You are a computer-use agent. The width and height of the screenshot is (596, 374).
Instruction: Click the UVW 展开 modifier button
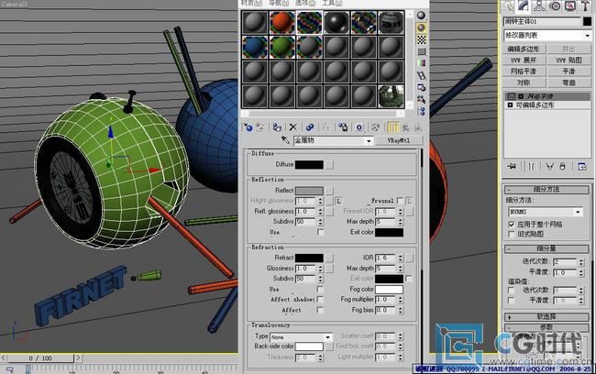click(524, 60)
